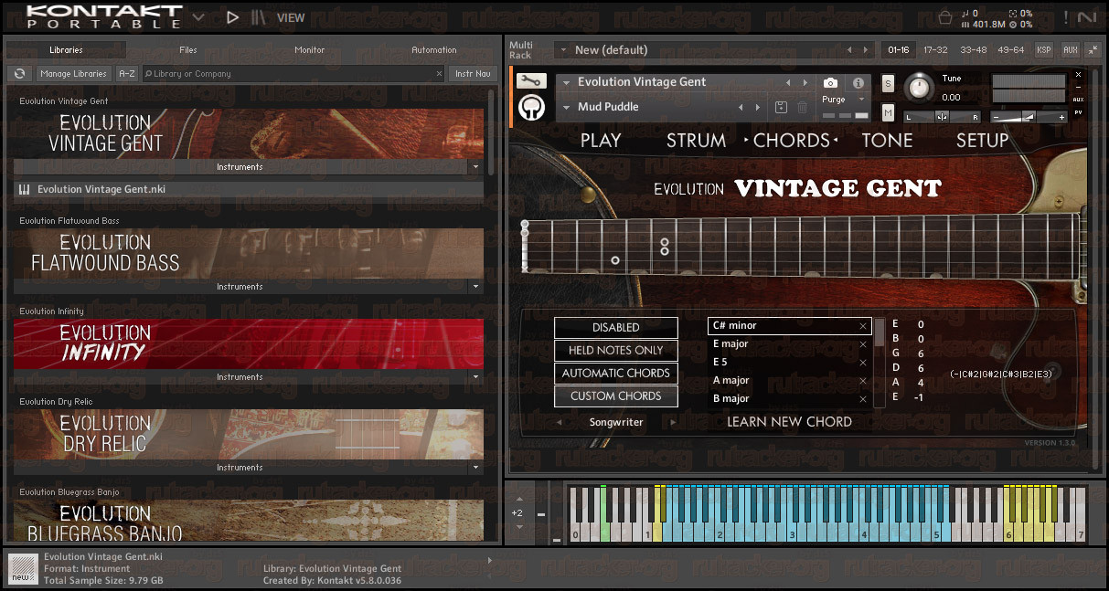Viewport: 1109px width, 591px height.
Task: Shift keyboard octave up with plus
Action: coord(518,499)
